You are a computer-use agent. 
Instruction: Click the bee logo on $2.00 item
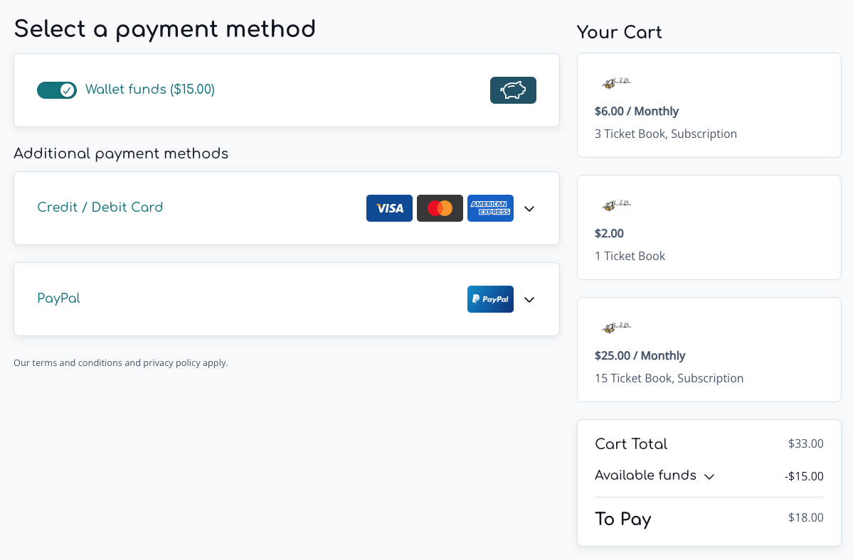click(x=616, y=205)
